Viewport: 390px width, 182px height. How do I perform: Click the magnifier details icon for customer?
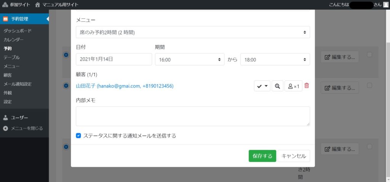pos(277,86)
